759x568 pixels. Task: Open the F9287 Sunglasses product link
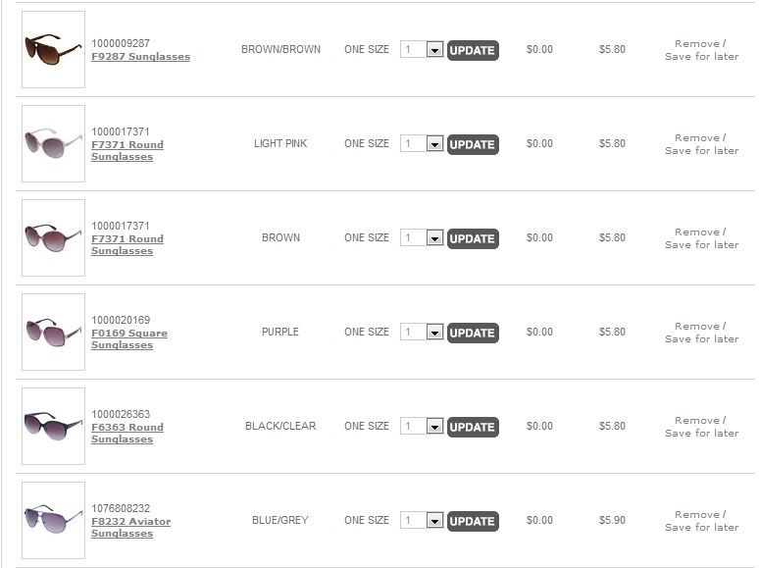point(140,57)
